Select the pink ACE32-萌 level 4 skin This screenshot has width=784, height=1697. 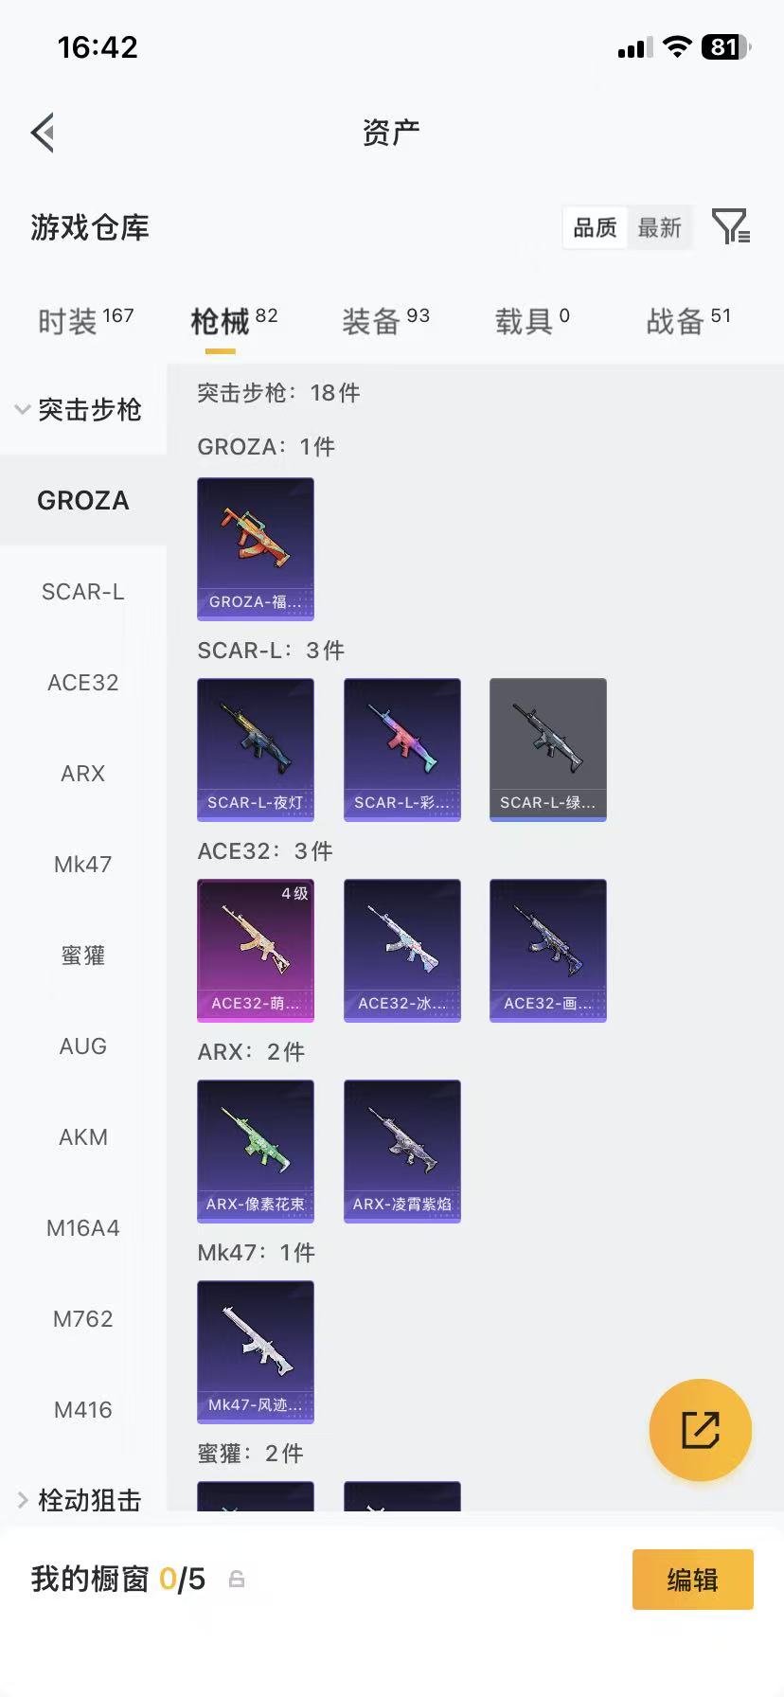coord(256,951)
